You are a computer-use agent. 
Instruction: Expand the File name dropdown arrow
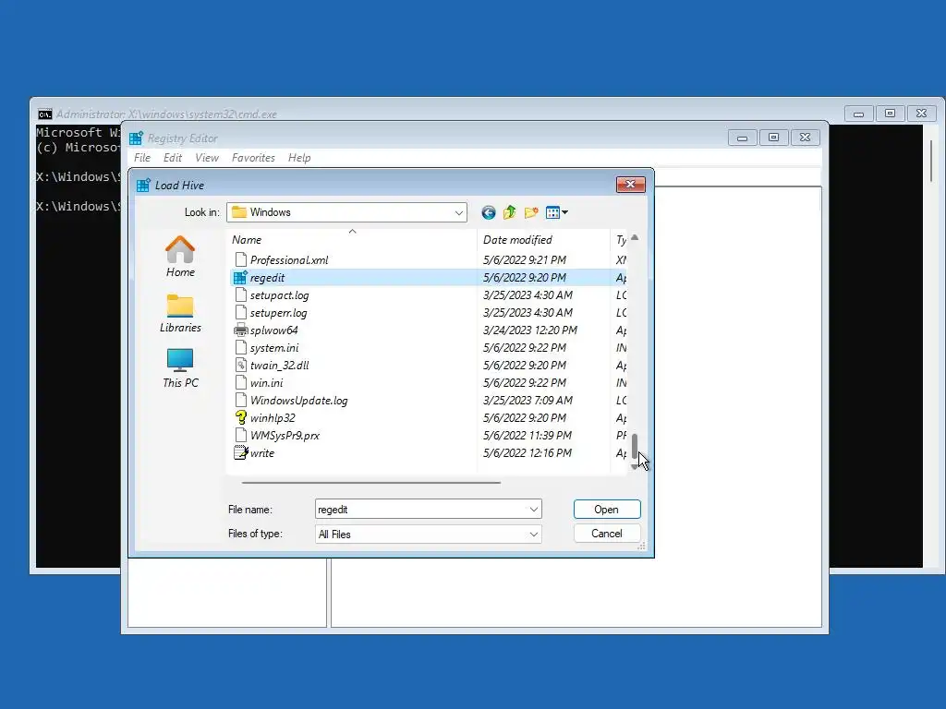(x=533, y=510)
